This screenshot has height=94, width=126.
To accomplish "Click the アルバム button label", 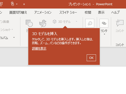I will pos(4,38).
